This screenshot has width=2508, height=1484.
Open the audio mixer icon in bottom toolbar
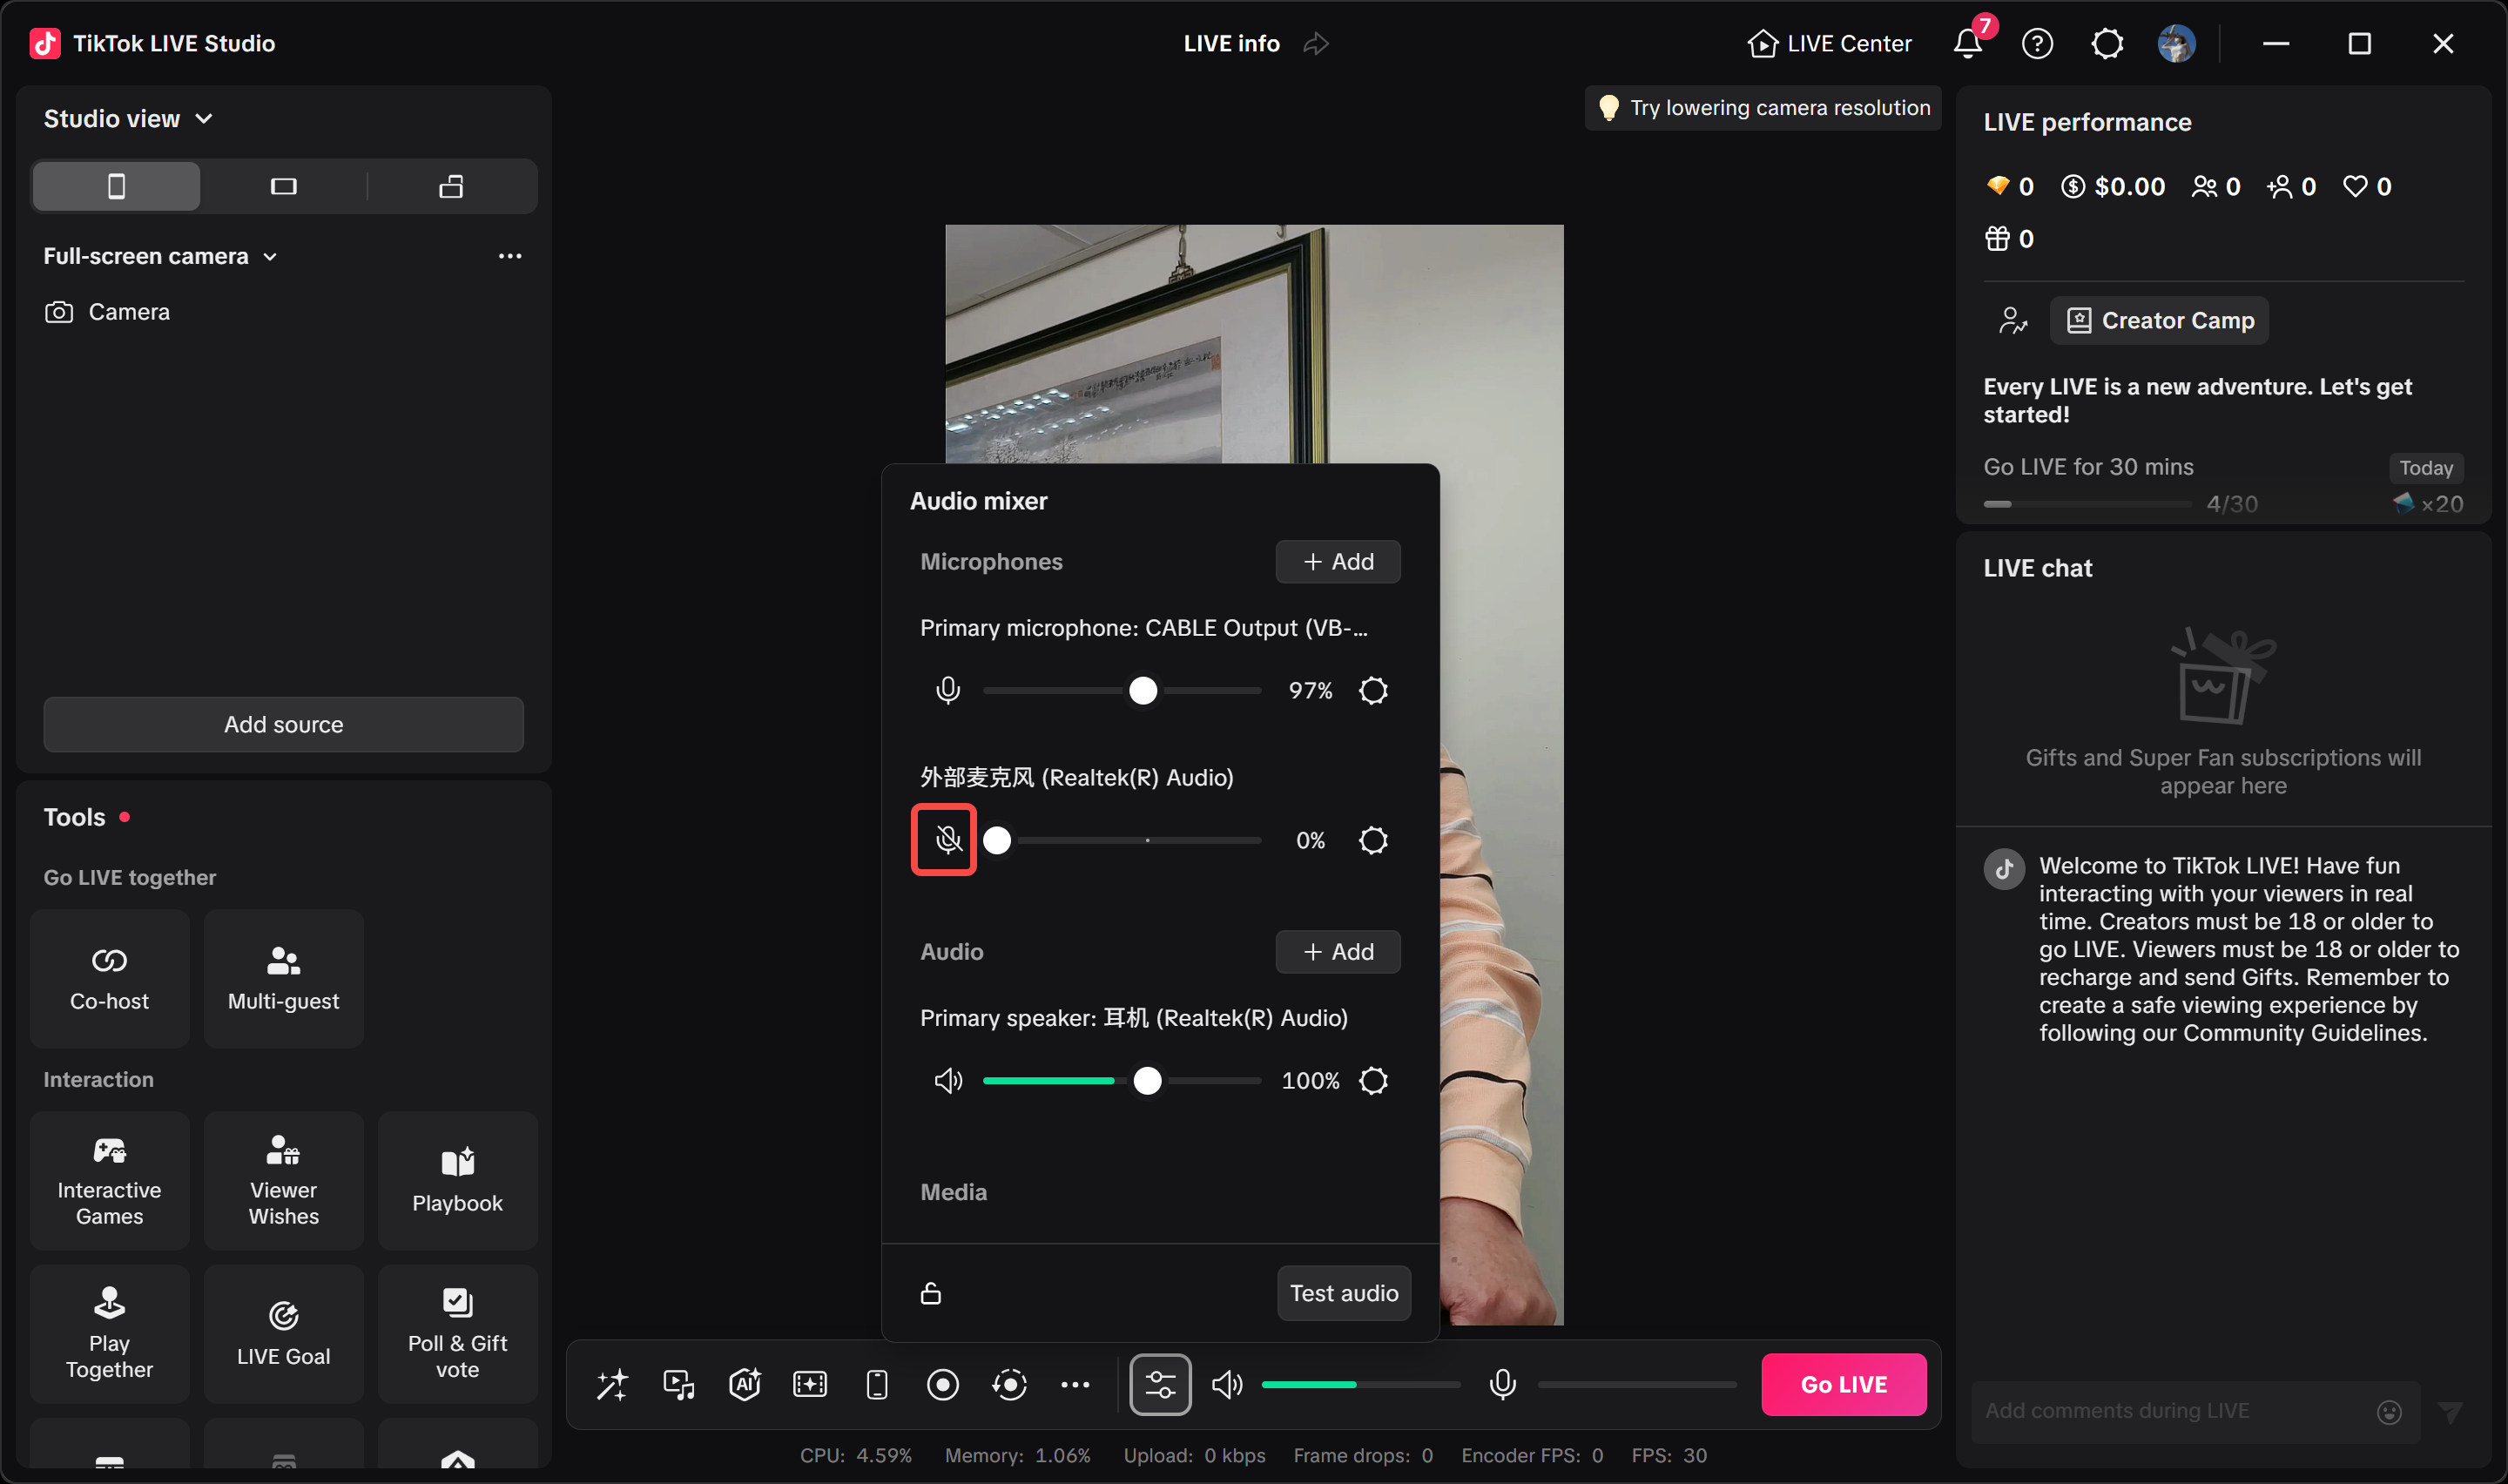click(1160, 1384)
